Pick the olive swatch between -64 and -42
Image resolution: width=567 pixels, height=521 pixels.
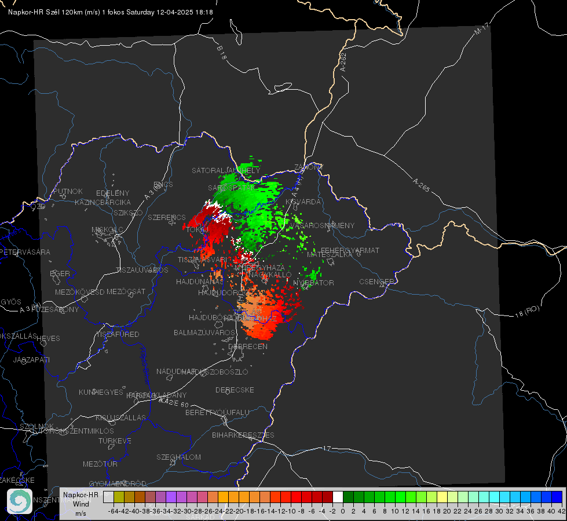119,497
